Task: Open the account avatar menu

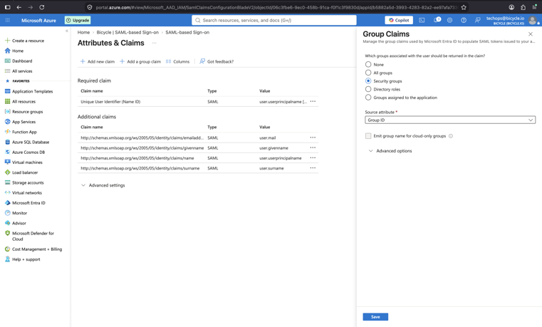Action: (x=533, y=21)
